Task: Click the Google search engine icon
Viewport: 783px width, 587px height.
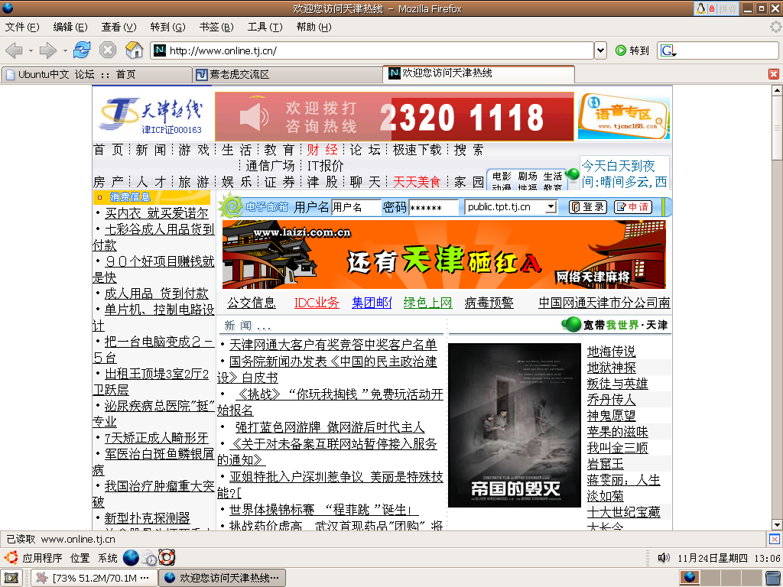Action: [x=667, y=50]
